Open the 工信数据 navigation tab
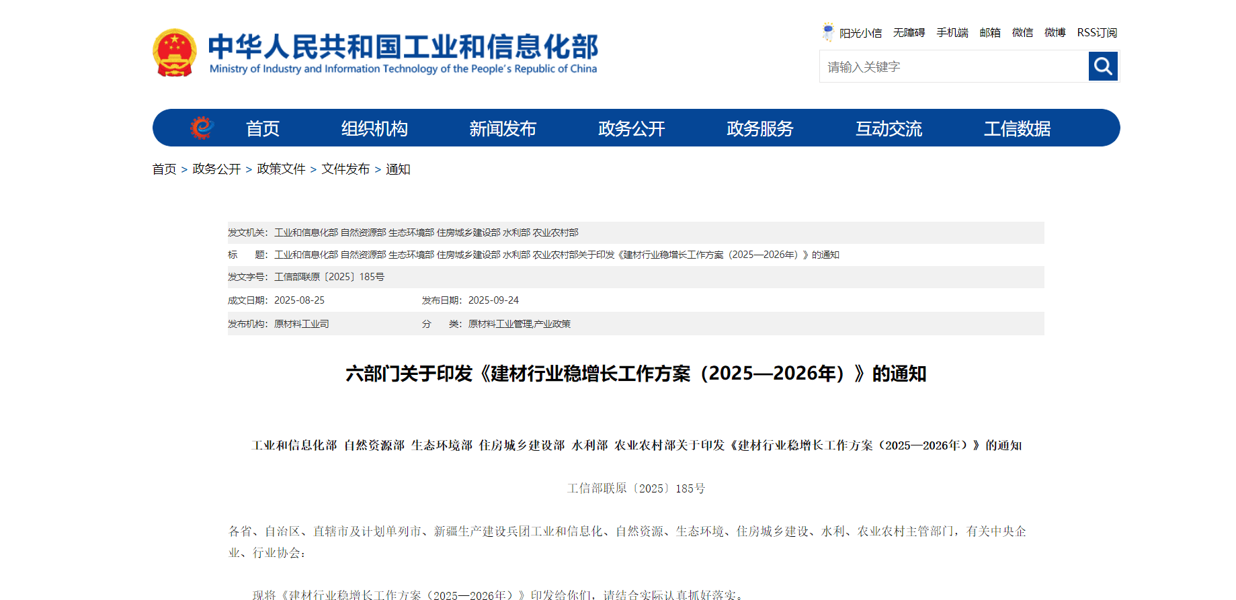1236x600 pixels. (x=1017, y=128)
